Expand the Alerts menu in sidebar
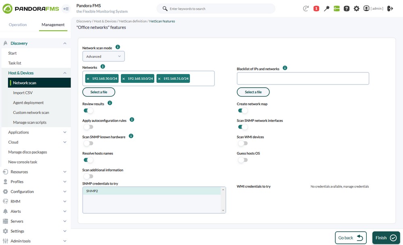The width and height of the screenshot is (403, 245). point(35,211)
